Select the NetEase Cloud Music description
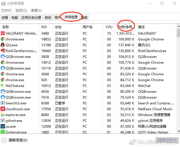 pos(155,109)
